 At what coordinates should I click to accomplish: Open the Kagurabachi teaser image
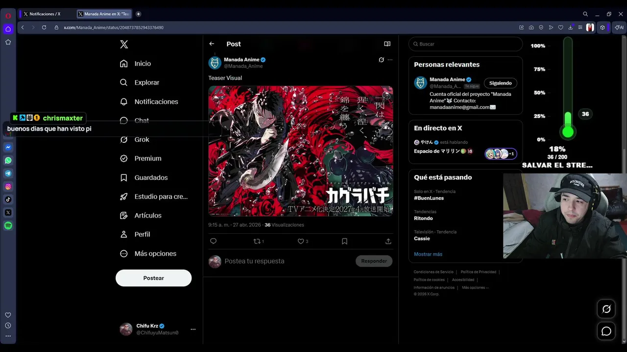pyautogui.click(x=301, y=151)
